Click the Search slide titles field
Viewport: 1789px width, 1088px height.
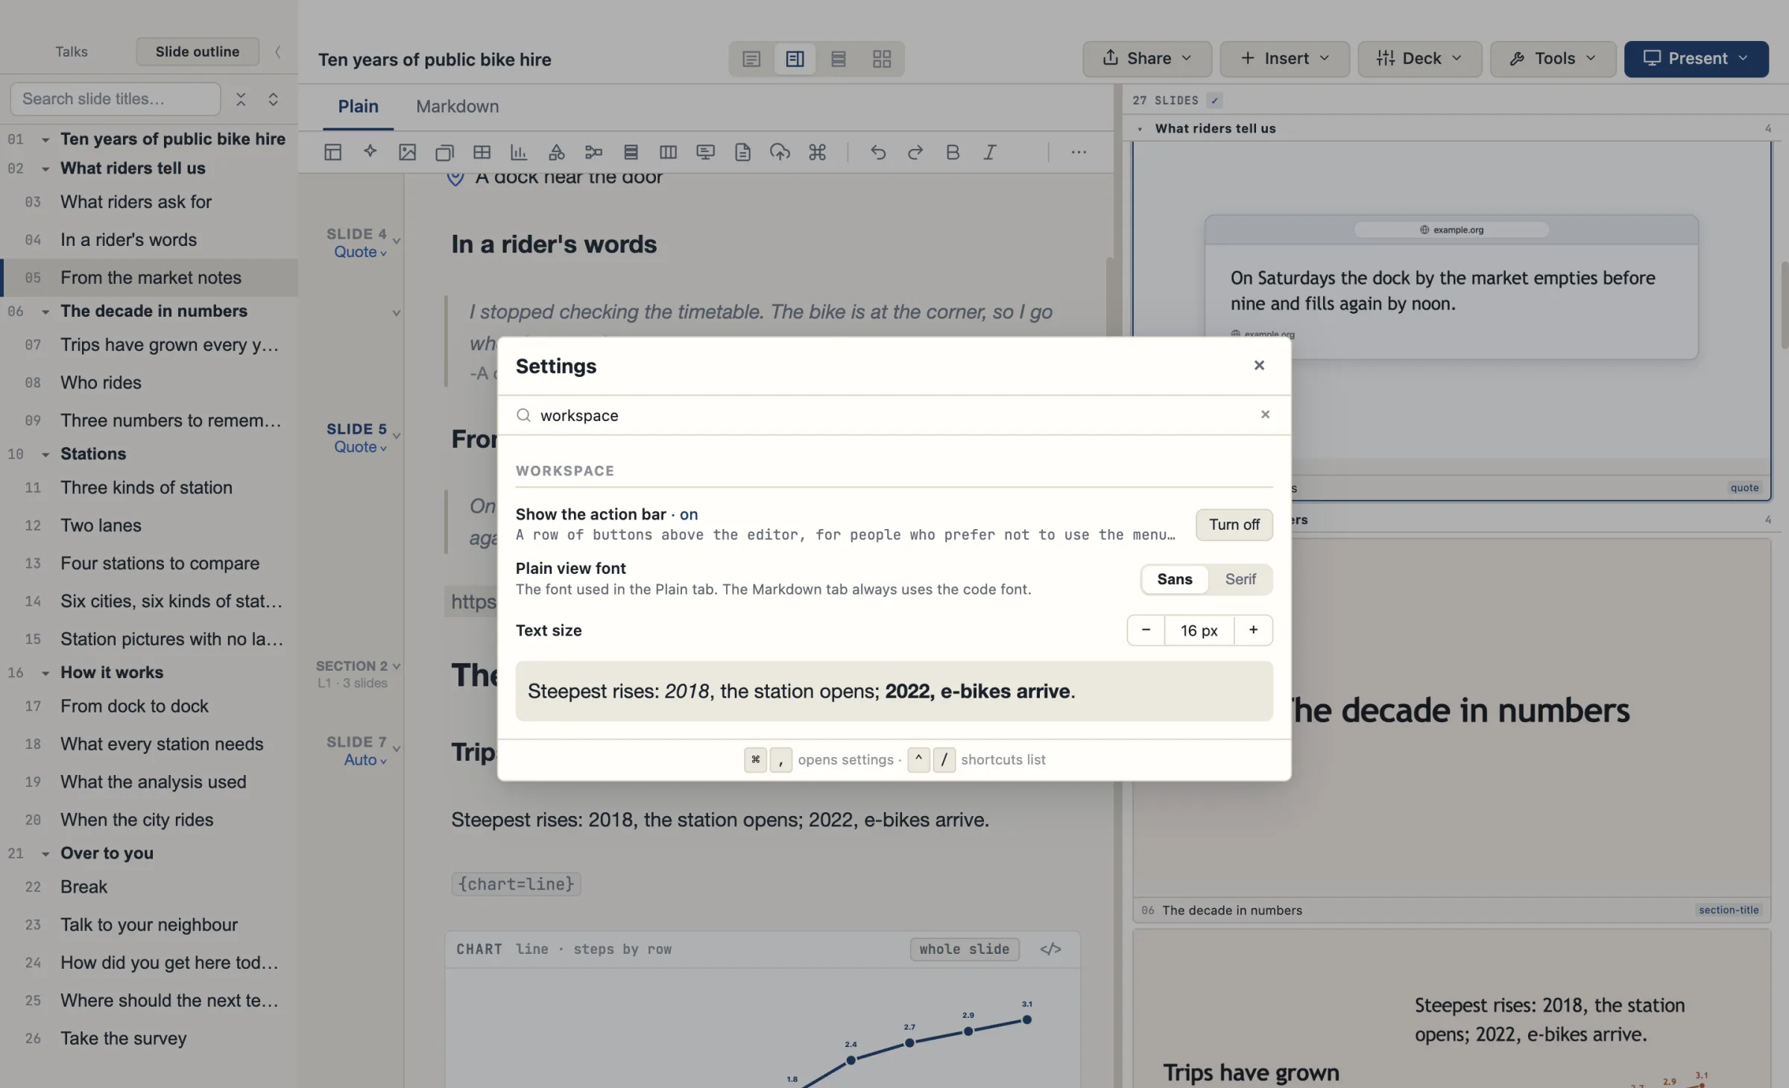pyautogui.click(x=116, y=99)
